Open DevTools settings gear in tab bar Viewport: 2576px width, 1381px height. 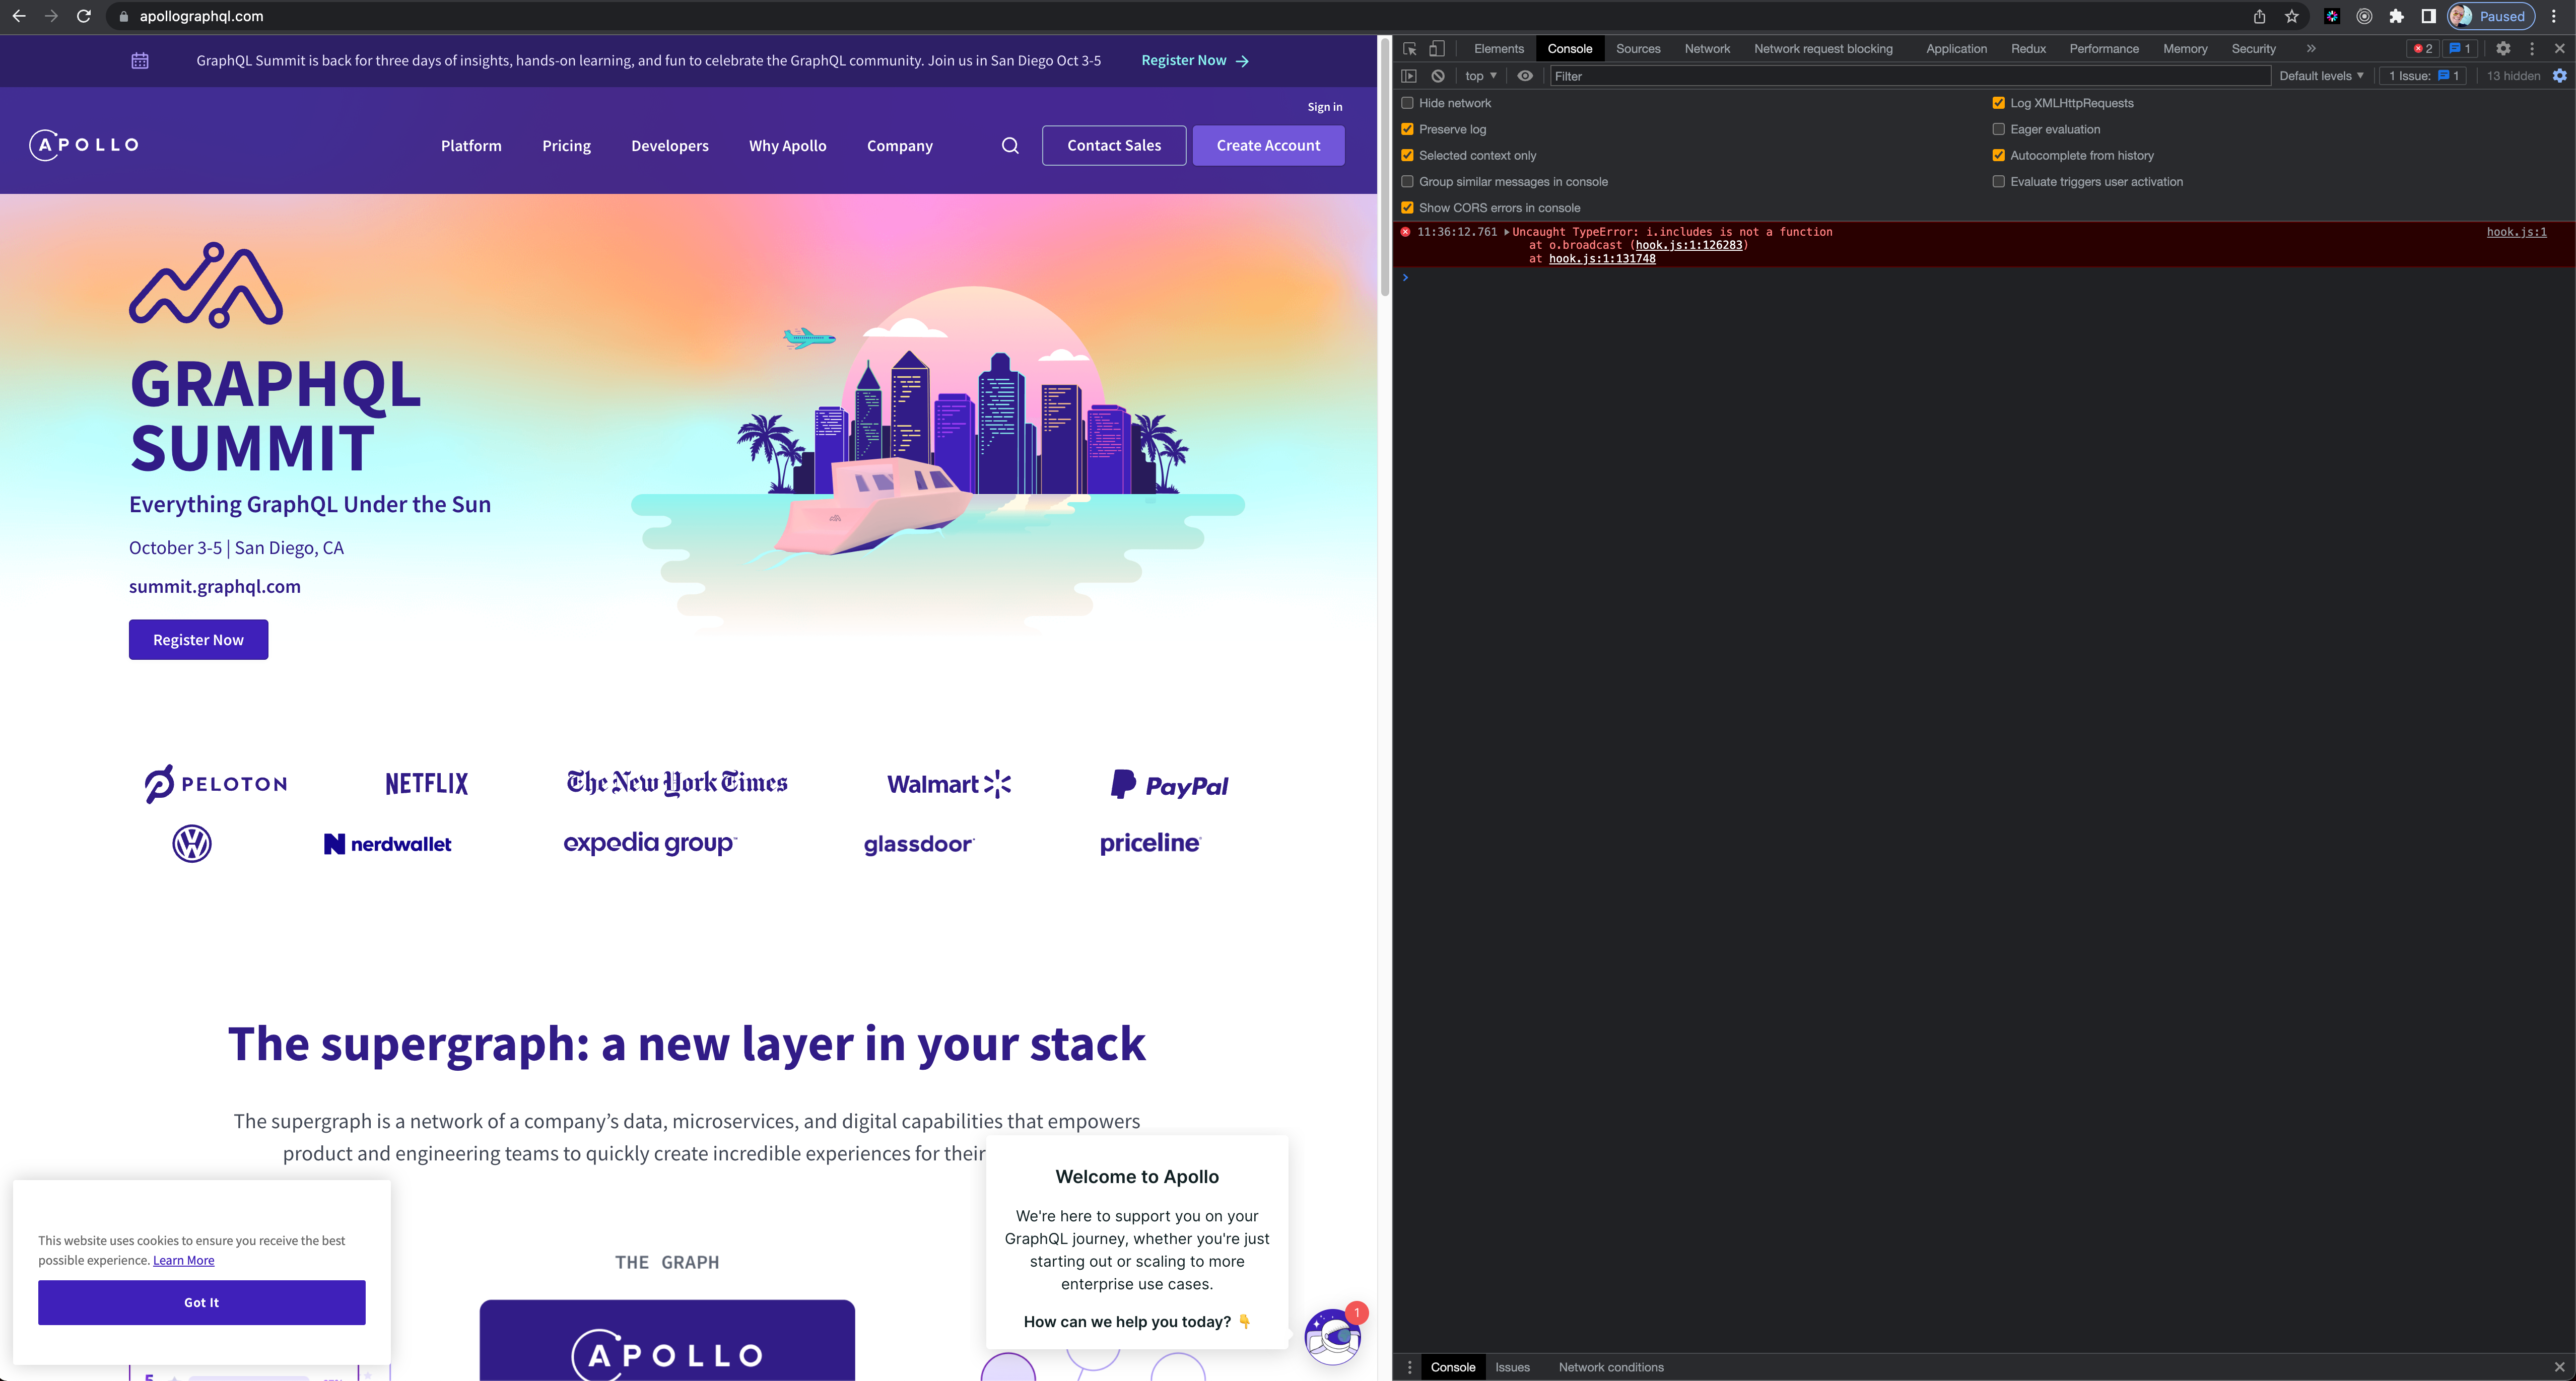click(x=2503, y=48)
